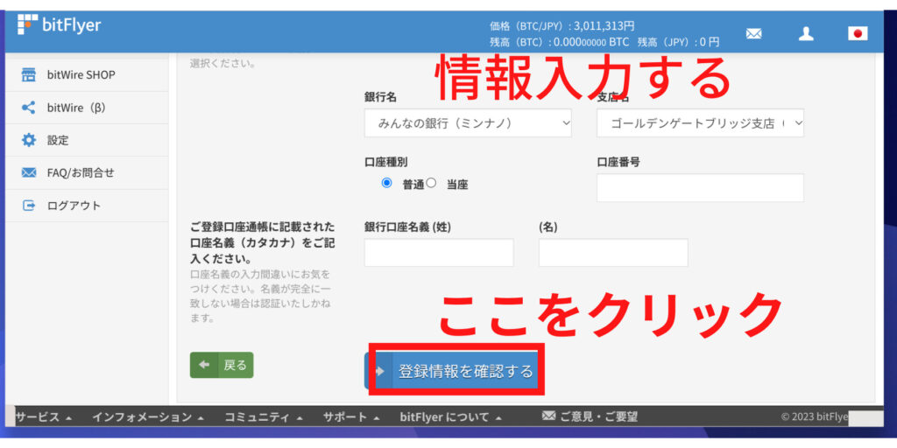Click the green 戻る button
The width and height of the screenshot is (897, 448).
pos(222,365)
